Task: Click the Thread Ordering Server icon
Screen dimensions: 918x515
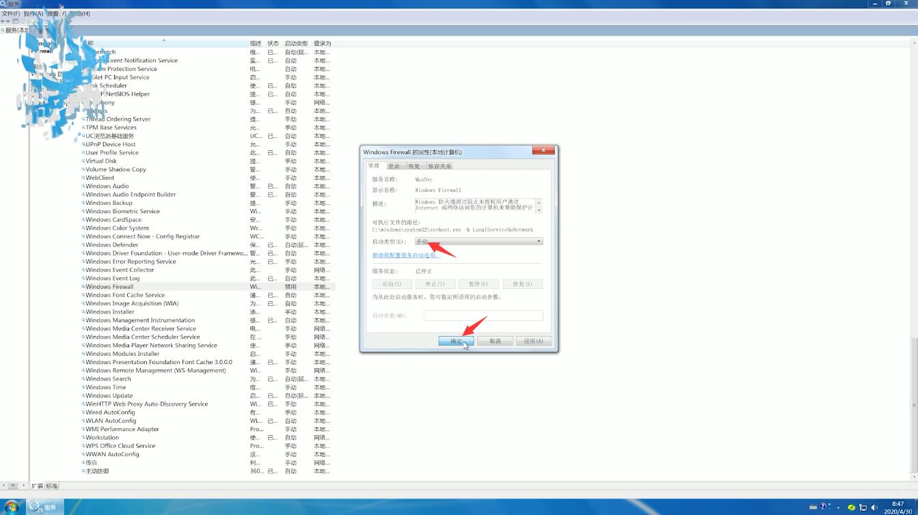Action: point(83,120)
